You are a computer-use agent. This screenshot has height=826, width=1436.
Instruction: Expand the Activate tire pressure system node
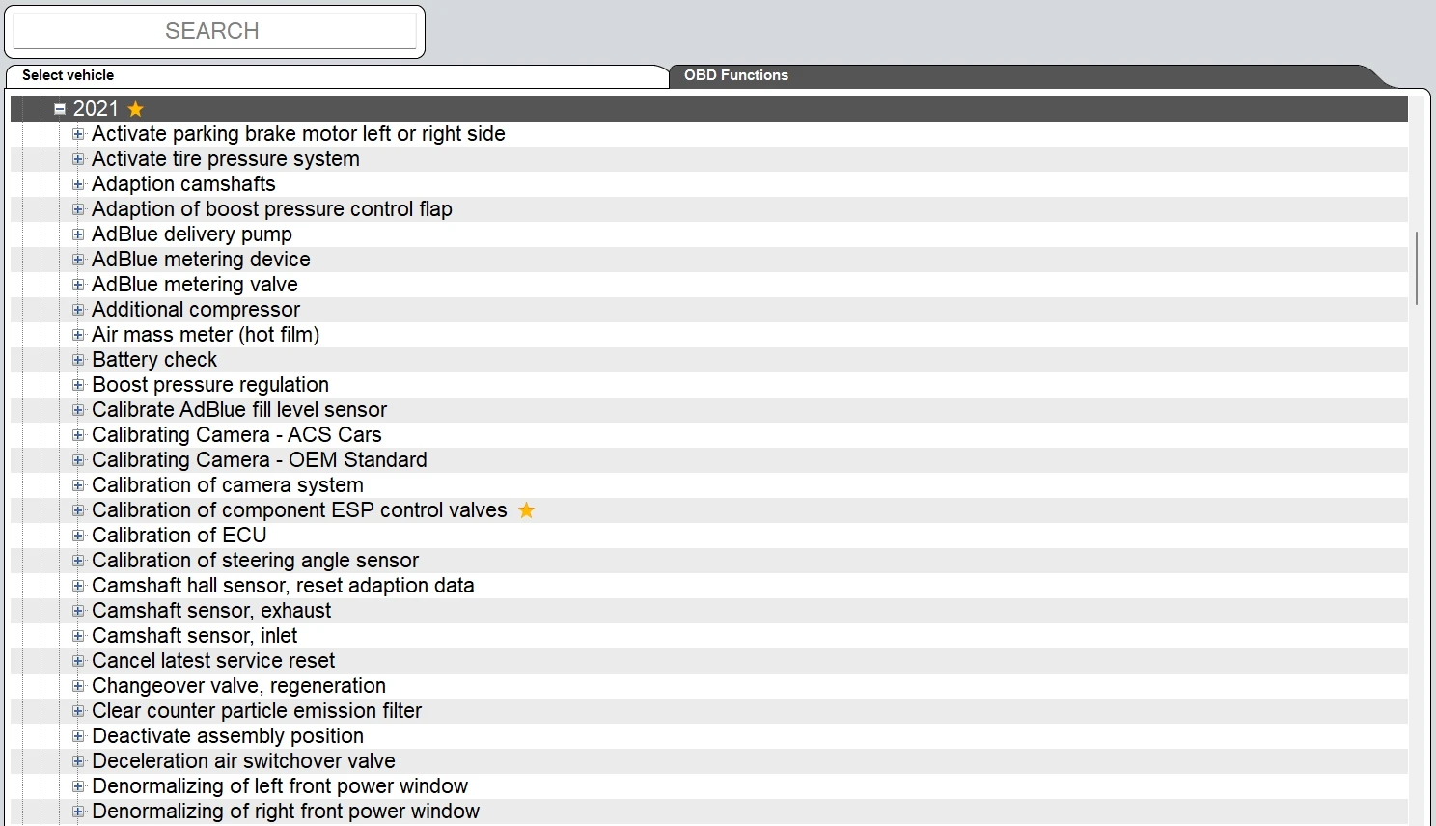click(78, 159)
